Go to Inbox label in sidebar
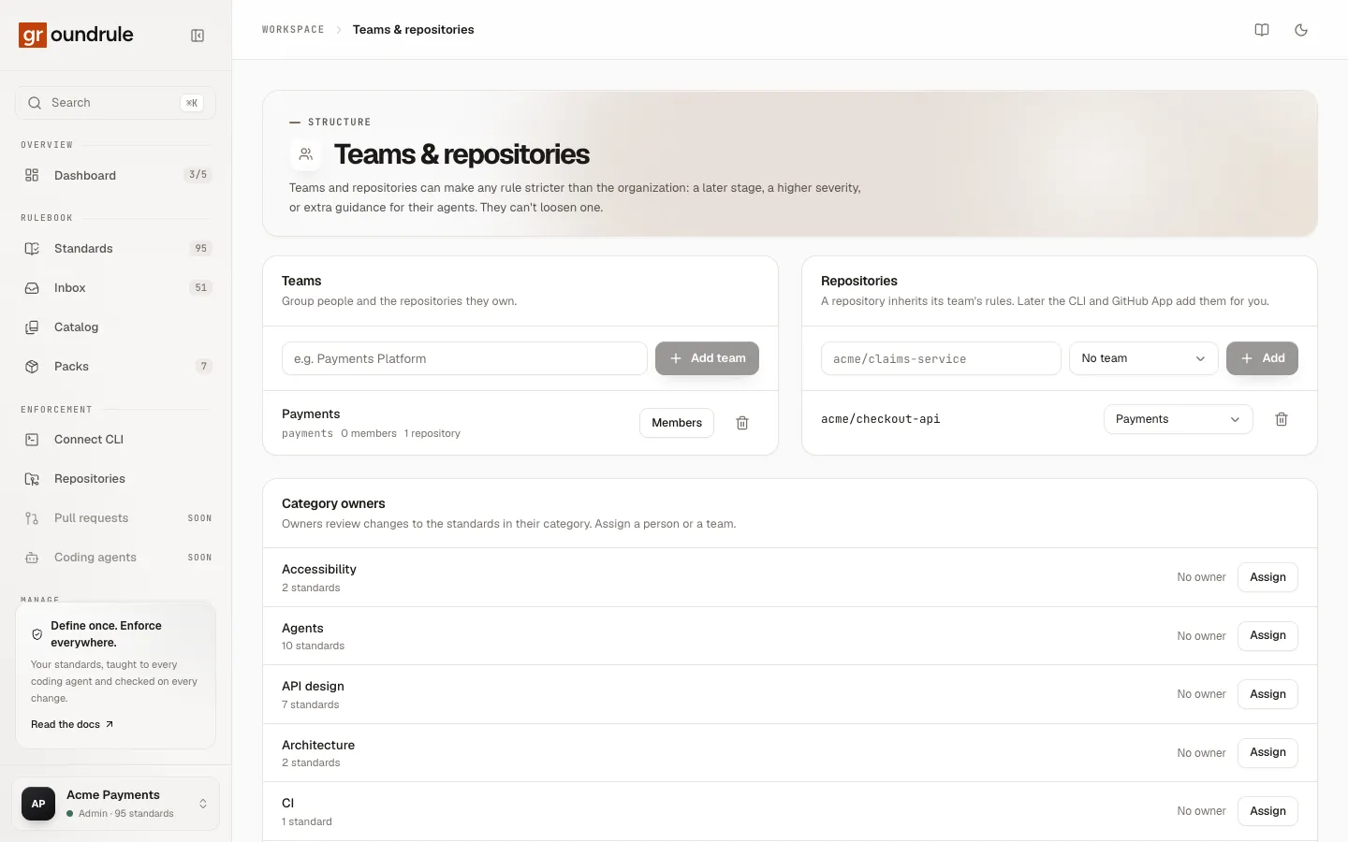The image size is (1348, 842). coord(69,288)
